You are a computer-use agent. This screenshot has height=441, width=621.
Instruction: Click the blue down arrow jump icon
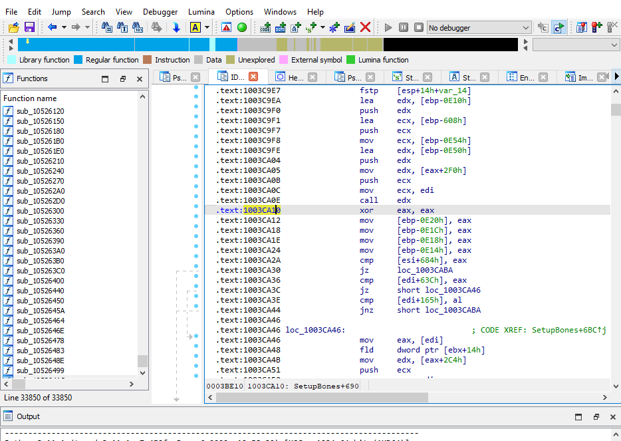point(176,27)
